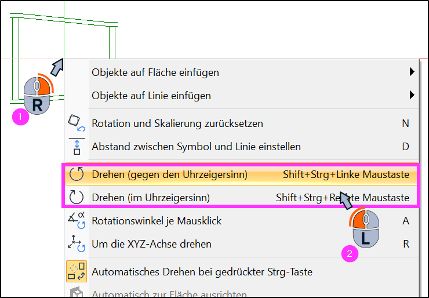Toggle Automatisches Drehen bei gedrückter Strg-Taste
Screen dimensions: 429x298
point(202,272)
